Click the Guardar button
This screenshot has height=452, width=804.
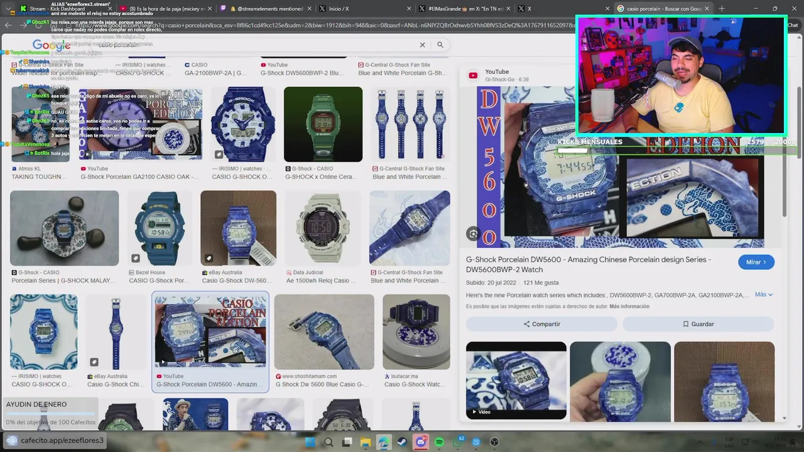[x=698, y=324]
